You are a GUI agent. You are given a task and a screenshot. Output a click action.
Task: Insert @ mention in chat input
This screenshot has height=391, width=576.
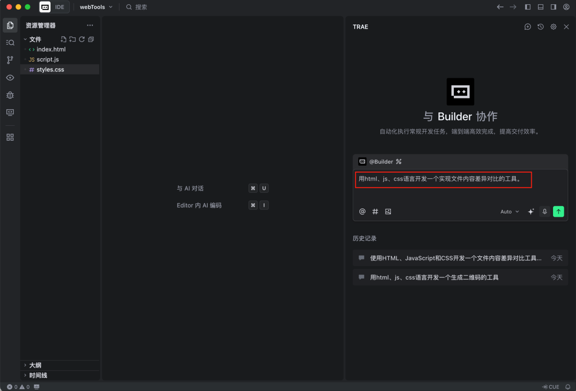(x=362, y=211)
